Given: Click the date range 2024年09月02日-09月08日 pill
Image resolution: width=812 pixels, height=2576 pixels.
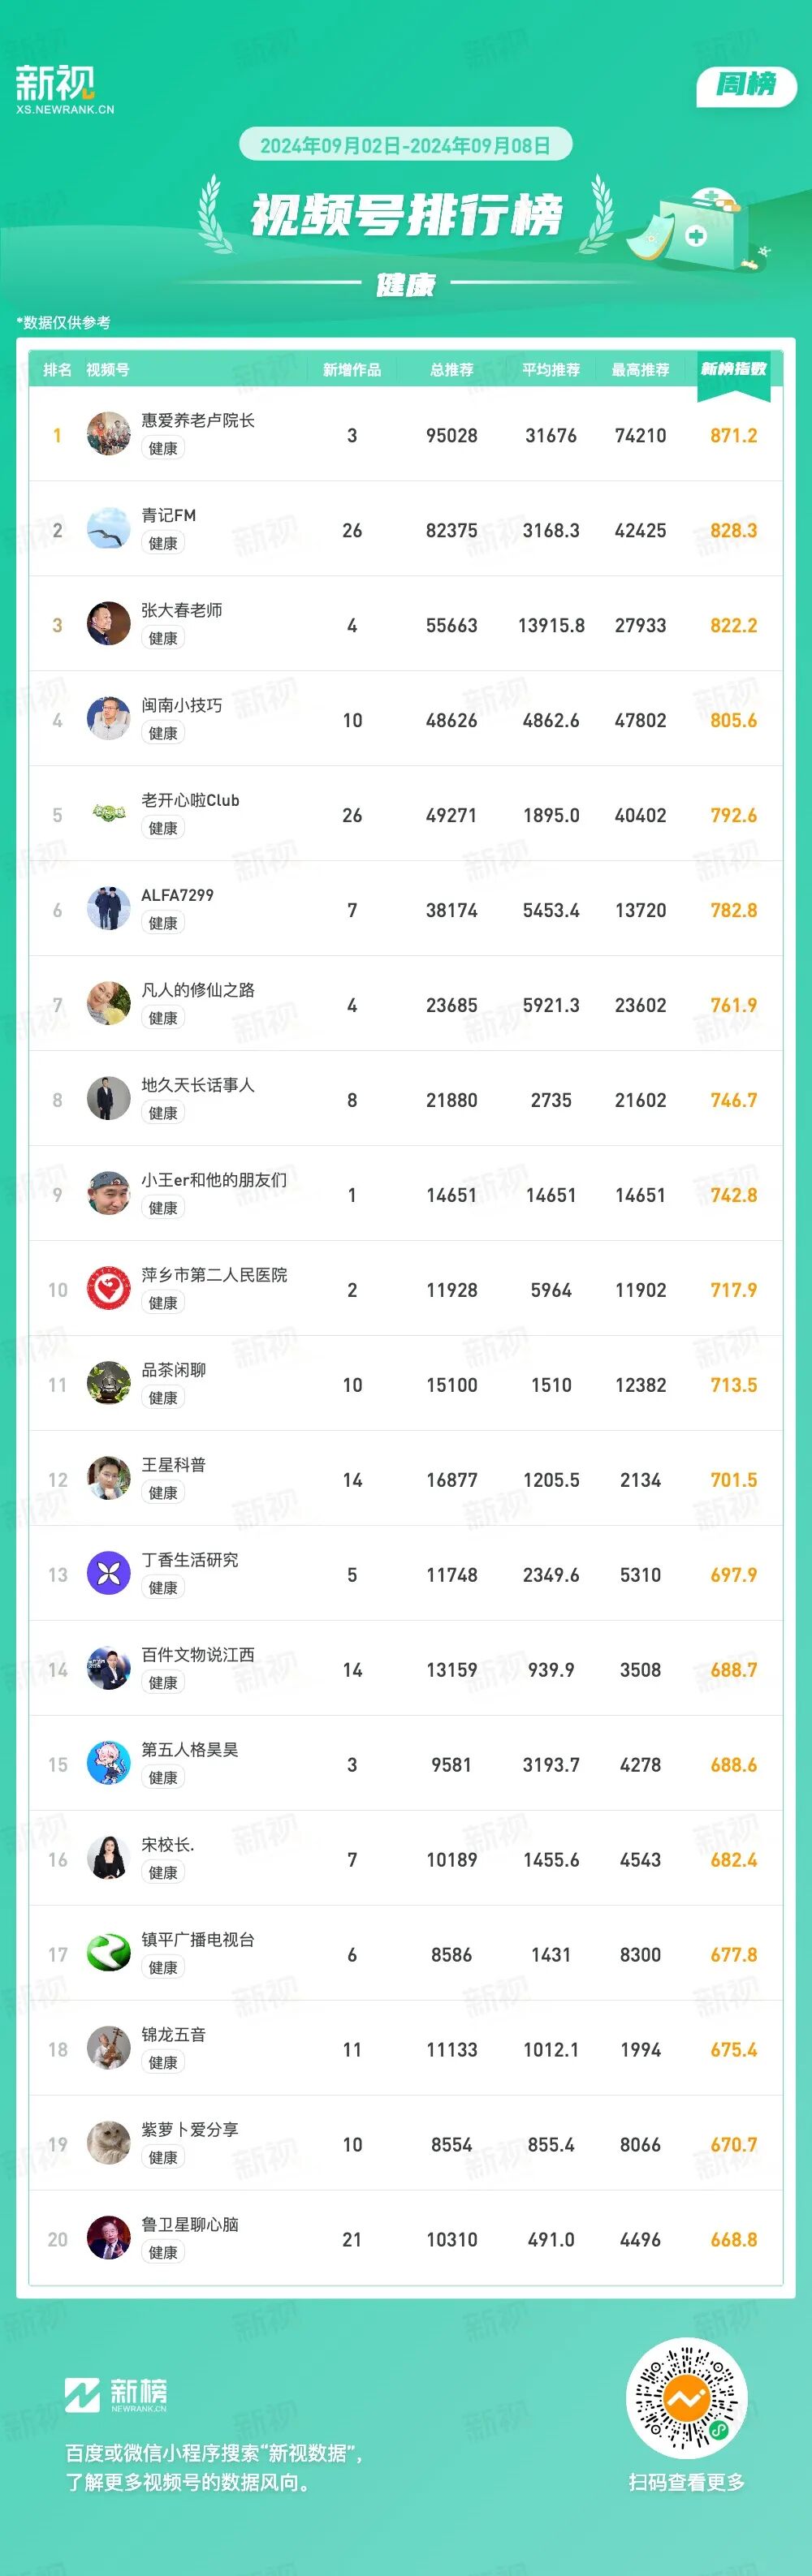Looking at the screenshot, I should point(405,146).
